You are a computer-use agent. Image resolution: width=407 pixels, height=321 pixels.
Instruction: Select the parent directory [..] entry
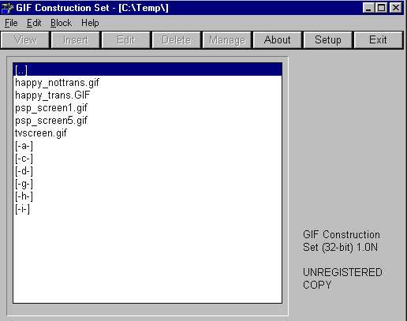(147, 70)
